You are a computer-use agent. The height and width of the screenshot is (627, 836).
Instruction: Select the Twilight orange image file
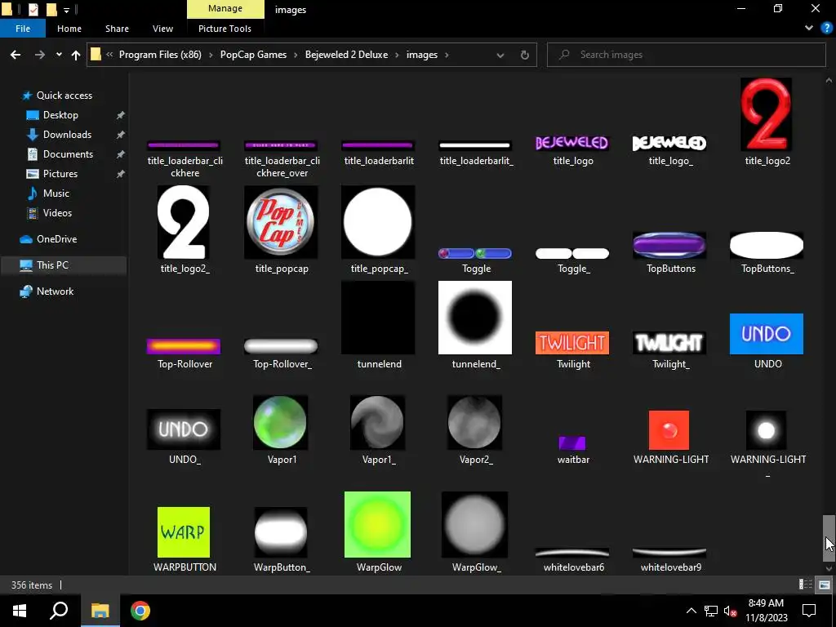click(x=572, y=343)
